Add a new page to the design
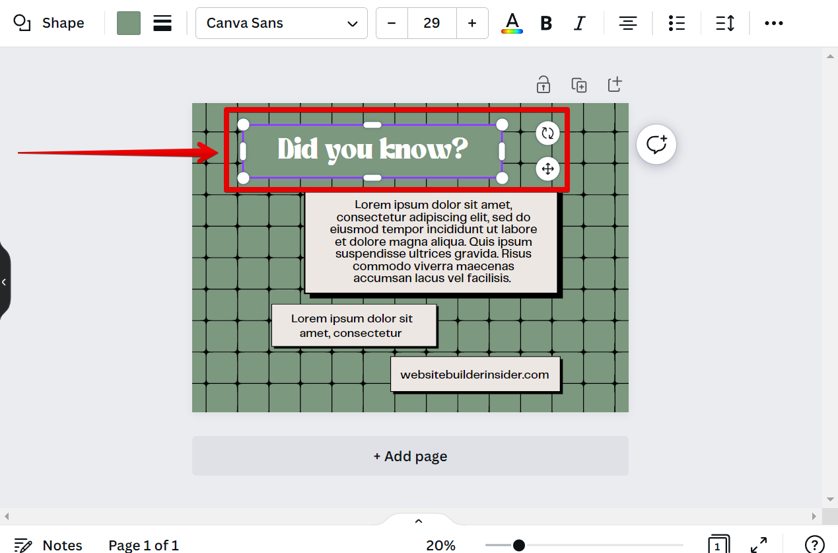This screenshot has width=838, height=553. 409,456
